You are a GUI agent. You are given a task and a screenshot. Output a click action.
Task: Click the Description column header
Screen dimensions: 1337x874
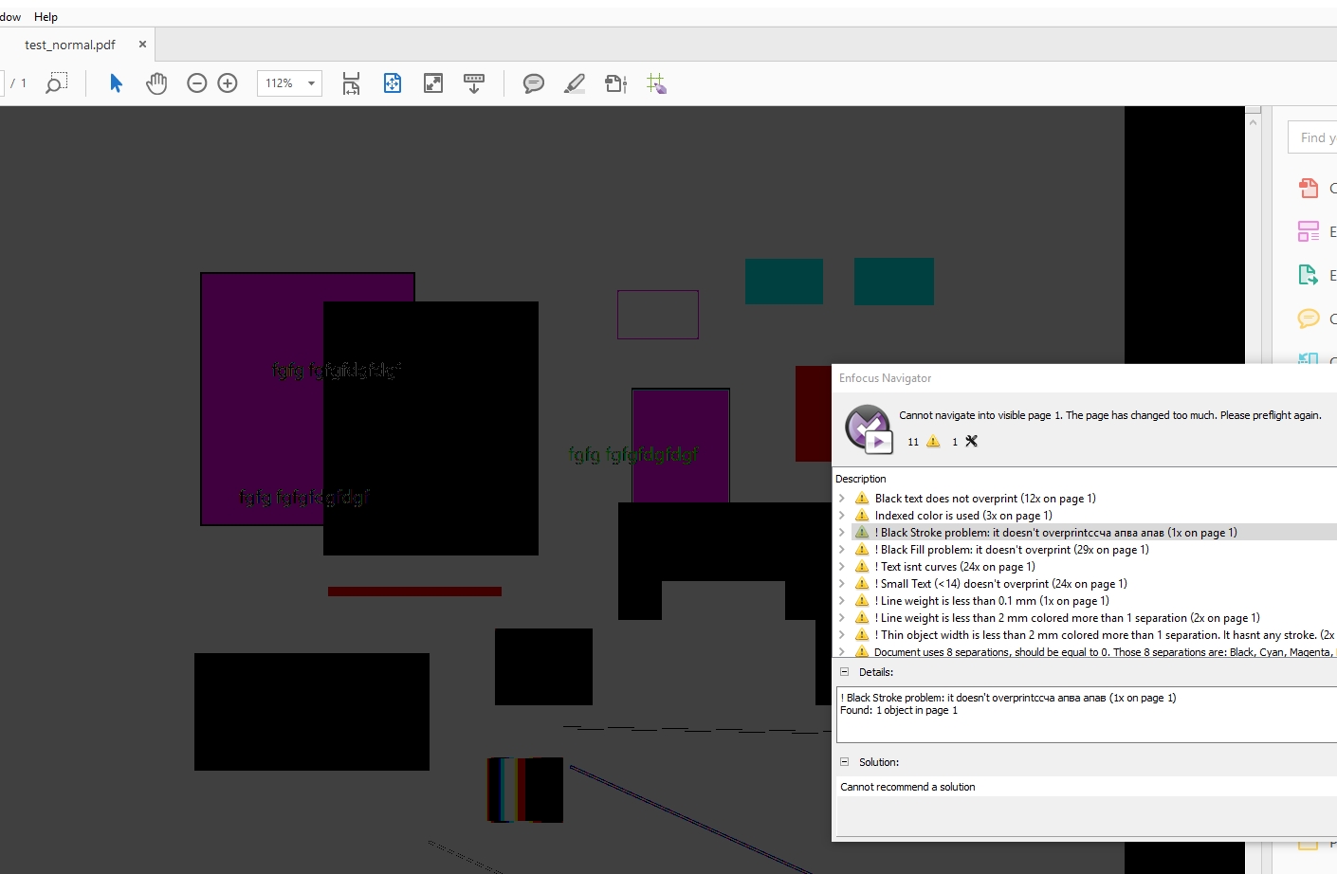point(861,479)
